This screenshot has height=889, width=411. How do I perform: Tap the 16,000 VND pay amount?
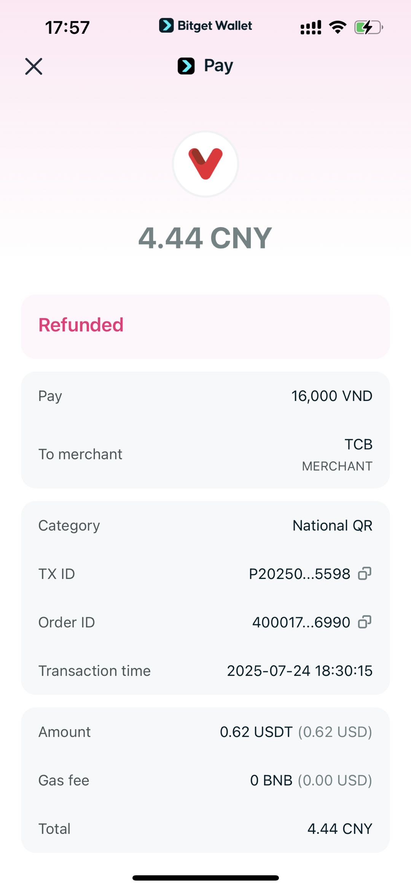(x=331, y=396)
